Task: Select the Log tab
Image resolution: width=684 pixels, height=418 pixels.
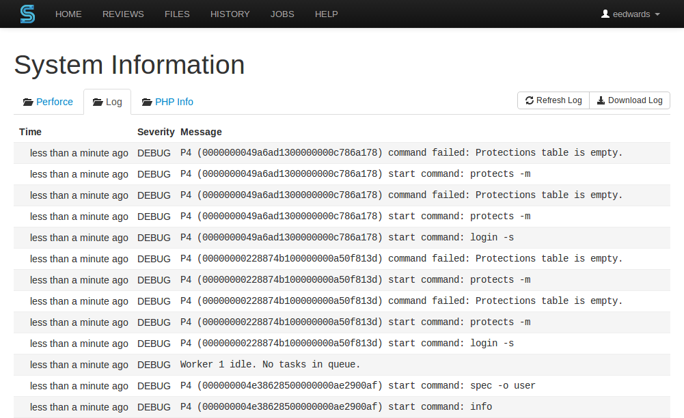Action: coord(107,102)
